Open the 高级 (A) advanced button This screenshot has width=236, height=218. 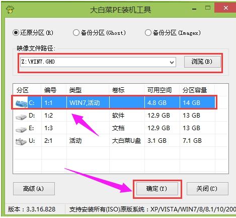(x=34, y=189)
